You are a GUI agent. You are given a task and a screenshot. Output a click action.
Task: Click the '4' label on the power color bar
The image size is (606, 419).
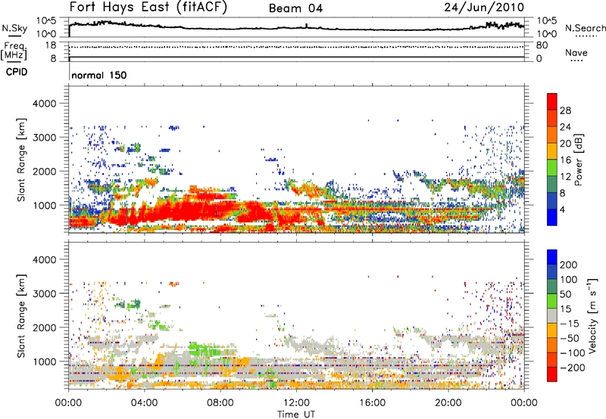tap(562, 210)
